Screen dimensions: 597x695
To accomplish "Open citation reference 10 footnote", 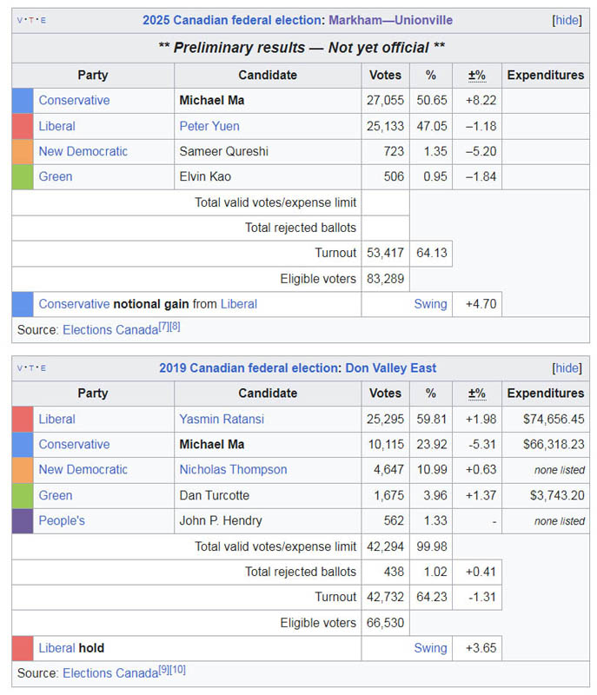I will click(x=177, y=670).
